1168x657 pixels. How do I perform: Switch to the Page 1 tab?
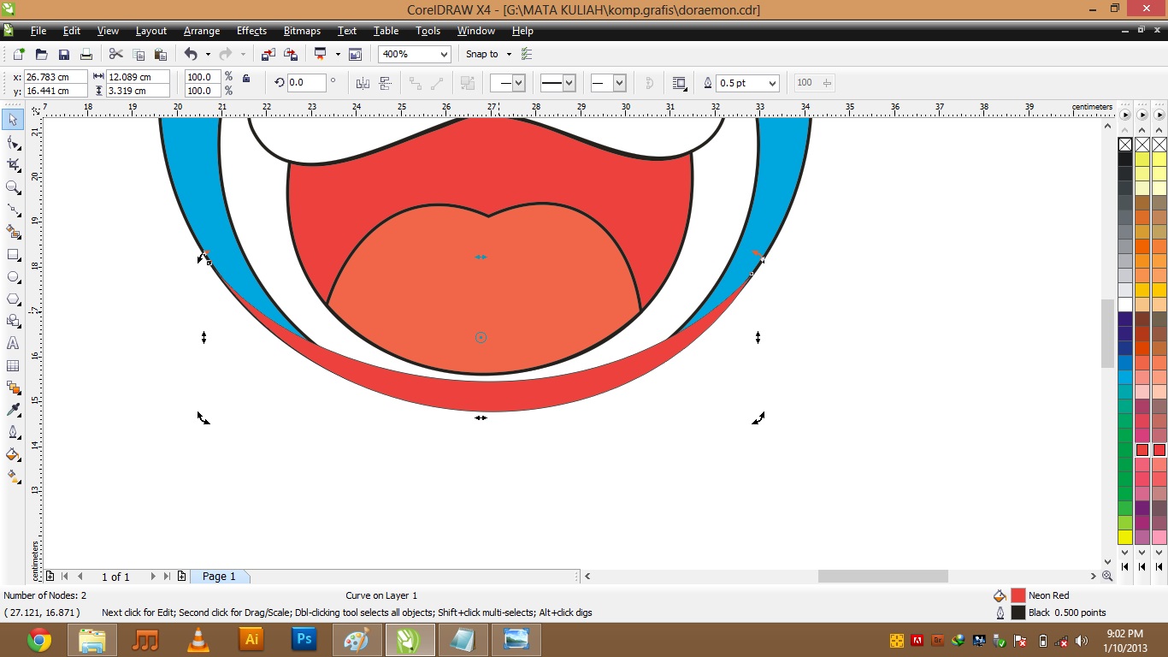(x=219, y=576)
